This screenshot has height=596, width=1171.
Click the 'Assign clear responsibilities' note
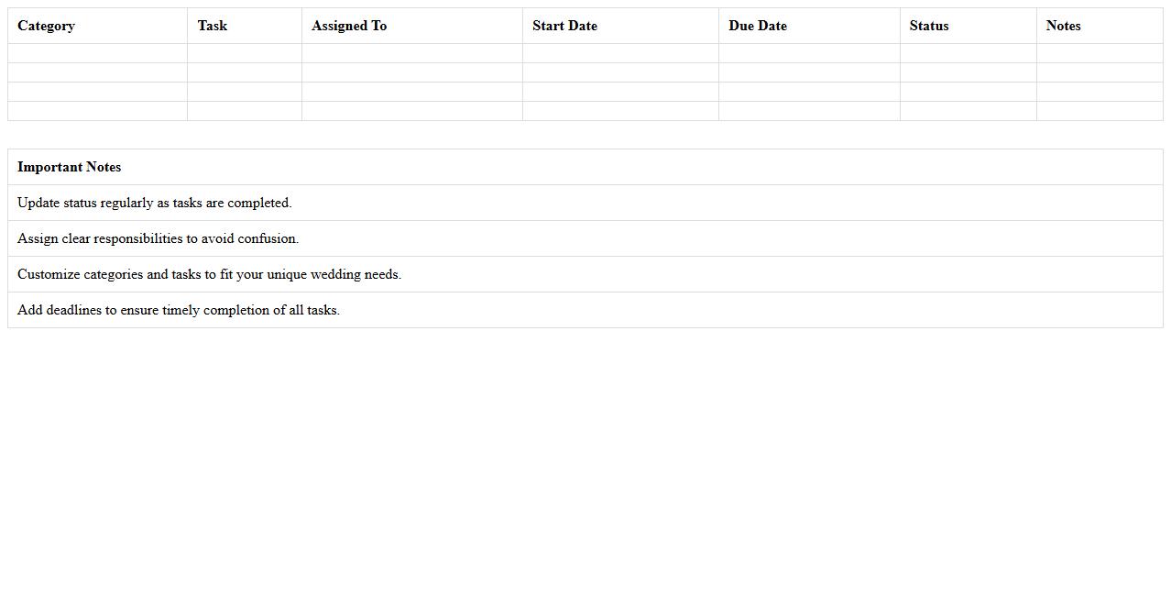pyautogui.click(x=158, y=238)
